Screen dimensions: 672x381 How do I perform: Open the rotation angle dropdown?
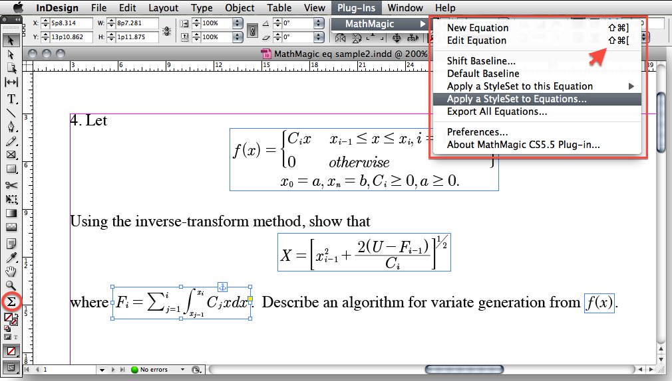tap(319, 23)
